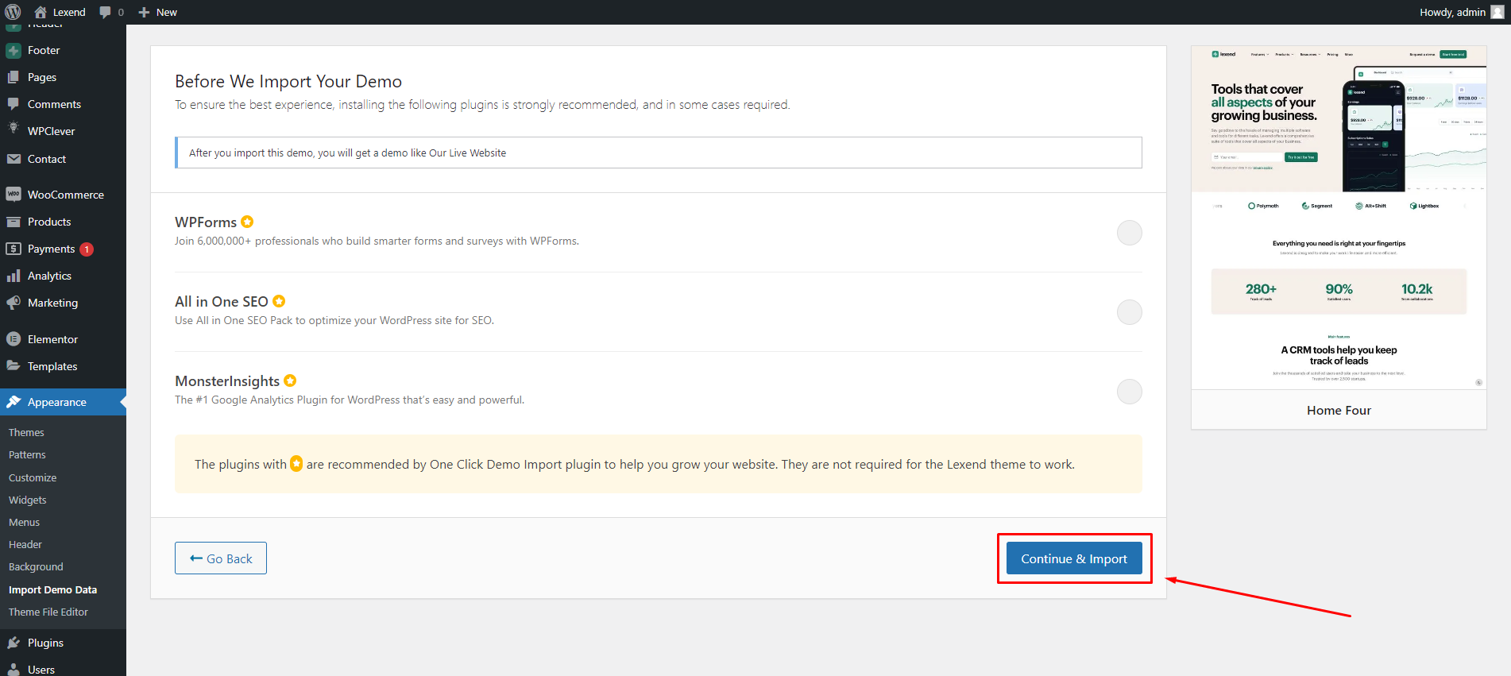Click the Appearance paintbrush icon
This screenshot has width=1511, height=676.
[14, 402]
